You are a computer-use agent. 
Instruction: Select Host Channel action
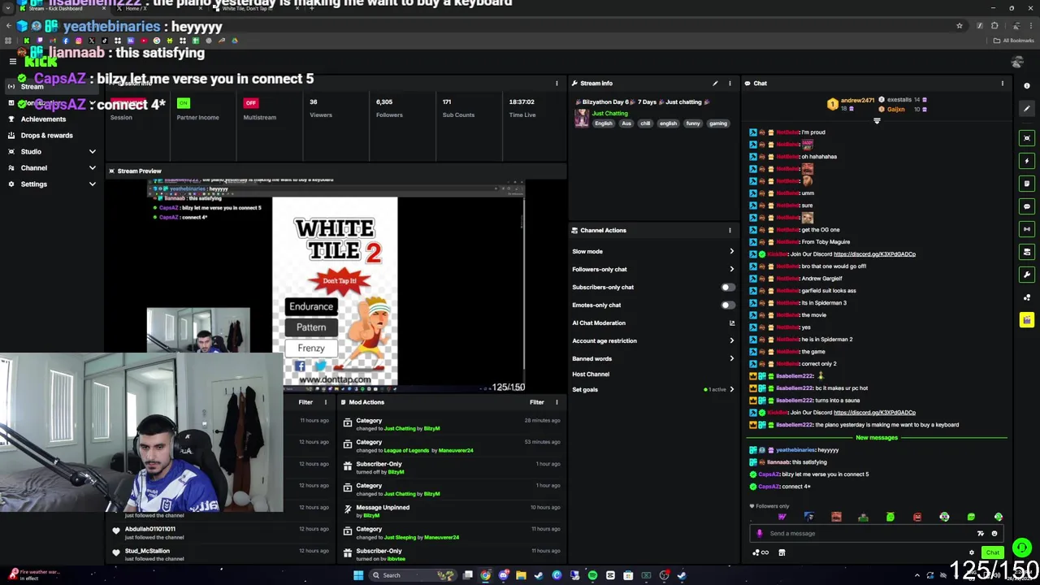(591, 375)
